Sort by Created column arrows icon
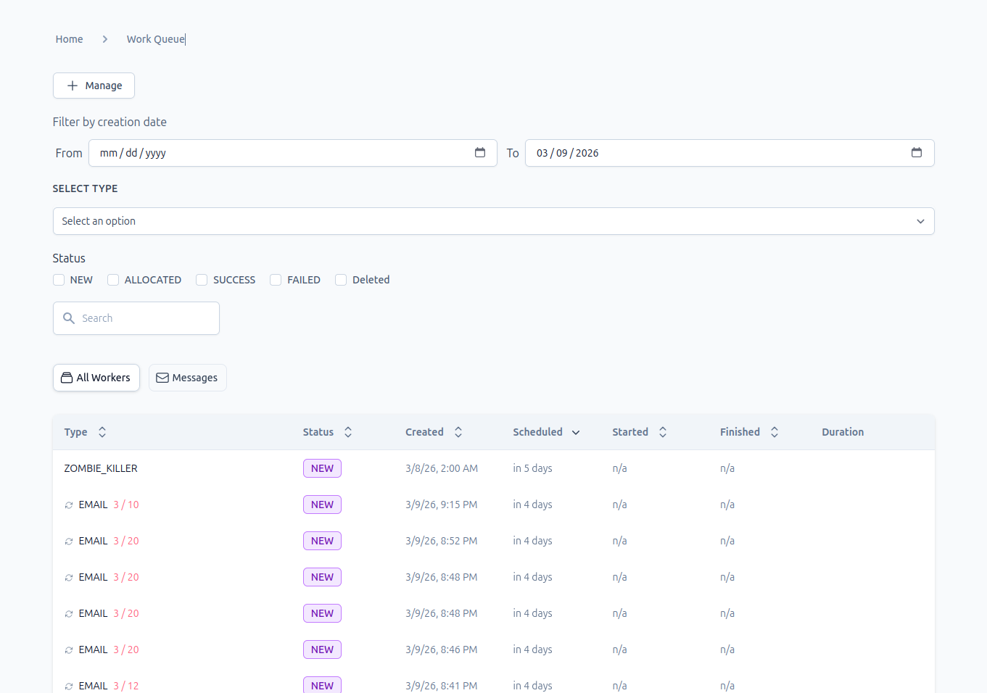 [x=458, y=432]
